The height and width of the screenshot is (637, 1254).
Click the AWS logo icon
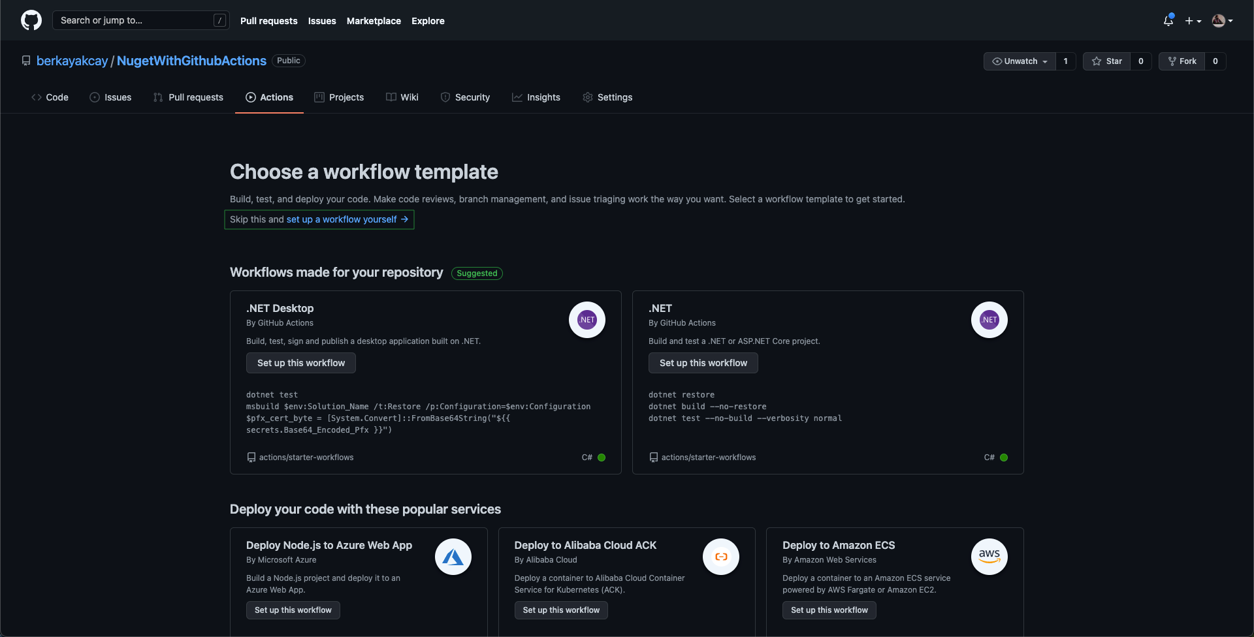coord(989,557)
